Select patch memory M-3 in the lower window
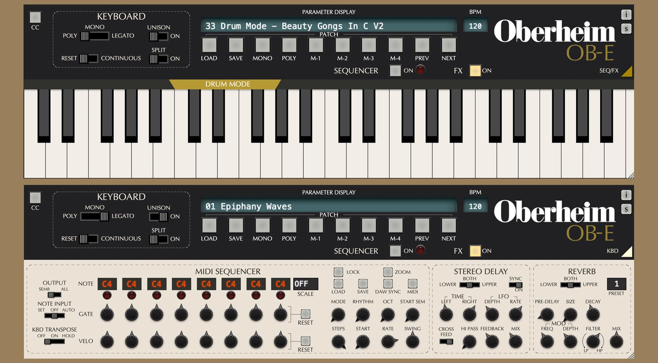Image resolution: width=658 pixels, height=363 pixels. [369, 225]
